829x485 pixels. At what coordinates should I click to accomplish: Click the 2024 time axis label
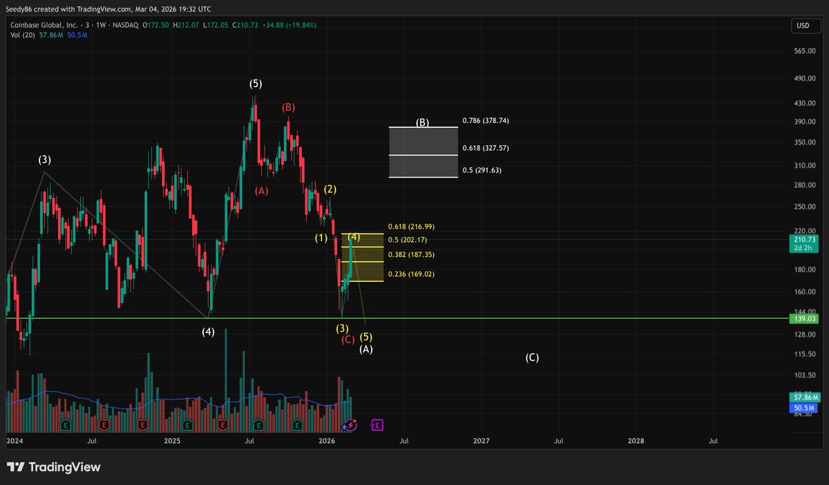(14, 440)
